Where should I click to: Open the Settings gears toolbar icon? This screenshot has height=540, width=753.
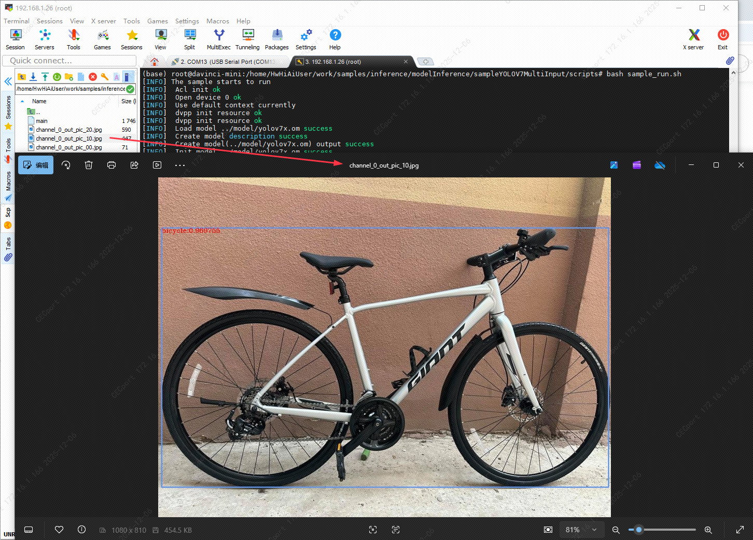point(306,39)
